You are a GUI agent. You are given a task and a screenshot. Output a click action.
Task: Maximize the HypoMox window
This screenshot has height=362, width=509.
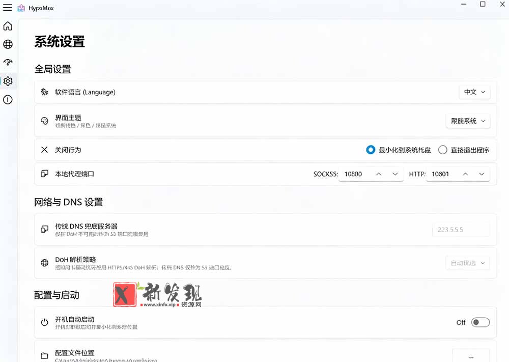pos(483,4)
